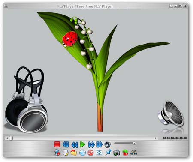Step forward one frame
The image size is (193, 162).
(x=100, y=144)
